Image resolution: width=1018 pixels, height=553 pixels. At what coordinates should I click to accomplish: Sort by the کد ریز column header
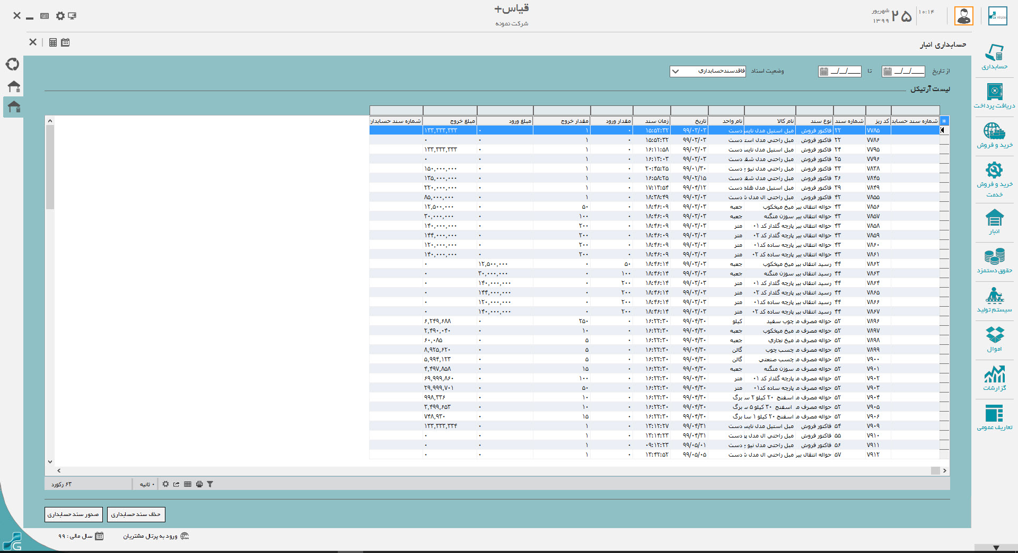coord(878,121)
